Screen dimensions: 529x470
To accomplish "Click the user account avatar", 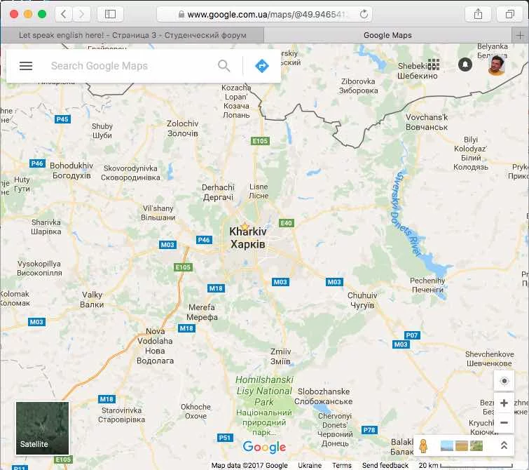I will tap(497, 65).
